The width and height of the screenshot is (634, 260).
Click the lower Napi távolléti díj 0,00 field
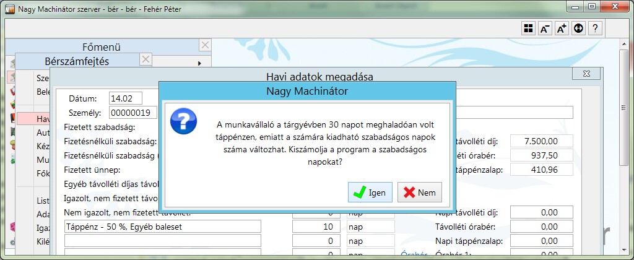pyautogui.click(x=542, y=212)
